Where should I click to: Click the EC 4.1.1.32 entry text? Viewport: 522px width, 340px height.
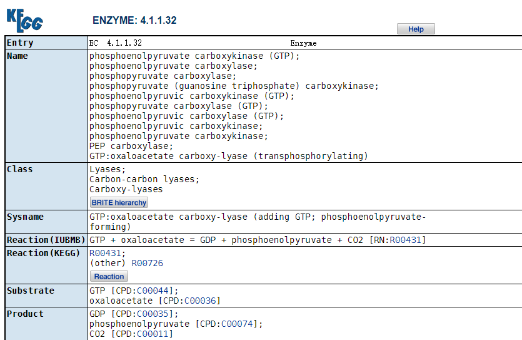(116, 43)
